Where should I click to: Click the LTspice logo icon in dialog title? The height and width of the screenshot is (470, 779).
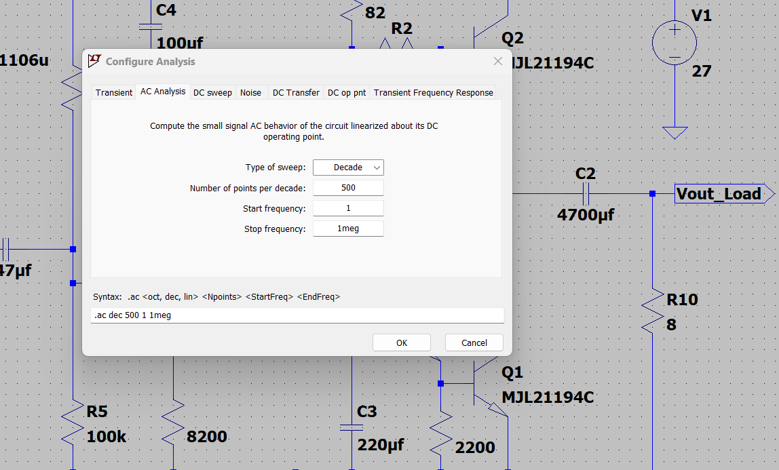94,61
